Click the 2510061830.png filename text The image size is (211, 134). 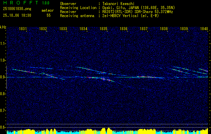[17, 9]
